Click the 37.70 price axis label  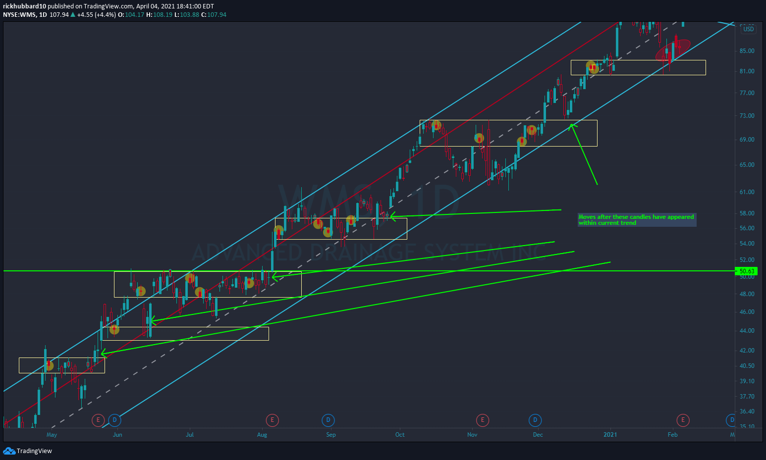click(x=747, y=397)
